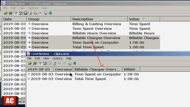Click the Overview column header in the Clipboard window
The image size is (190, 107).
pos(63,69)
